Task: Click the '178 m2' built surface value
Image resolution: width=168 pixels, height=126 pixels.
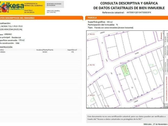Action: pyautogui.click(x=22, y=40)
